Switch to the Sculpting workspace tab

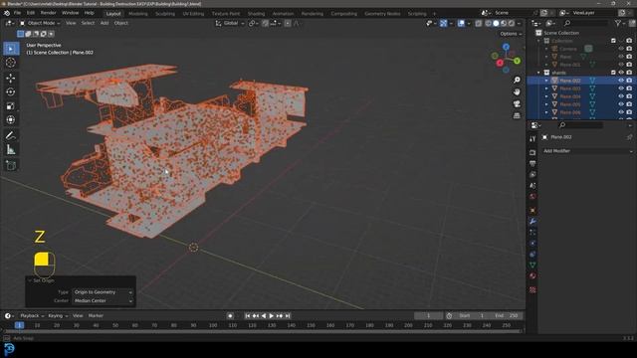pos(165,13)
